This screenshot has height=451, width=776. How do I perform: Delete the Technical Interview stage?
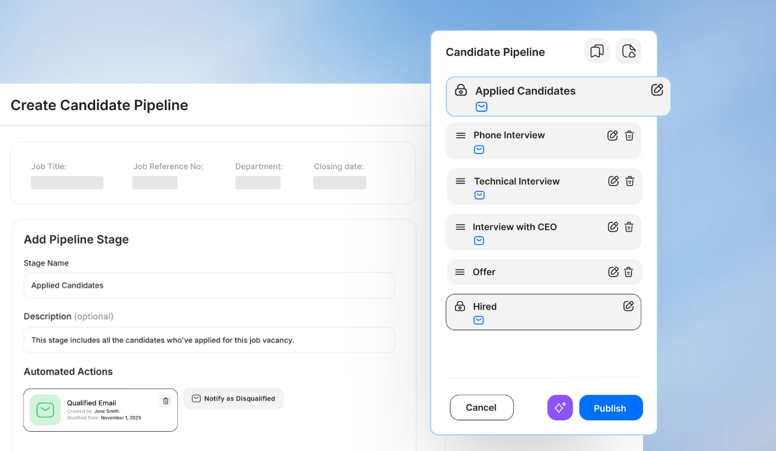[630, 181]
